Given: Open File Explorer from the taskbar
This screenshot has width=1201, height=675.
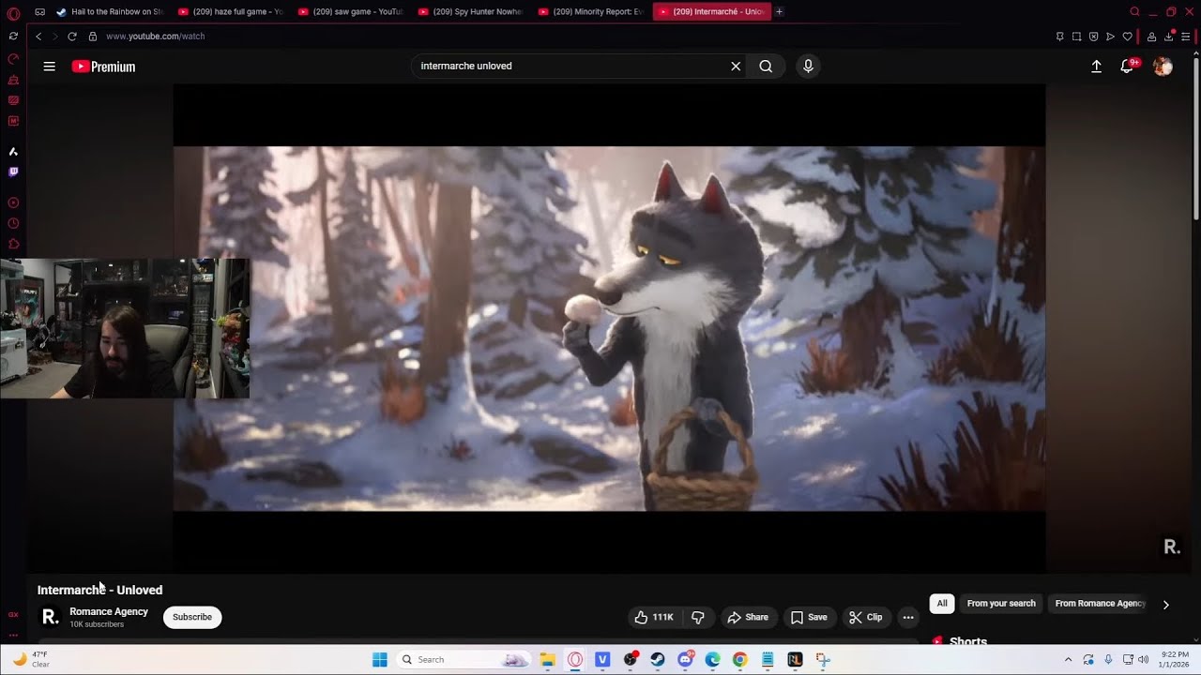Looking at the screenshot, I should 547,659.
